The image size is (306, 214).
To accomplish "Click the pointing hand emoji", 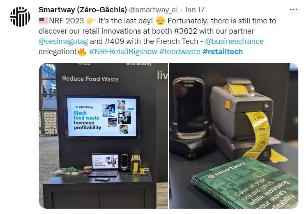I will pos(91,21).
